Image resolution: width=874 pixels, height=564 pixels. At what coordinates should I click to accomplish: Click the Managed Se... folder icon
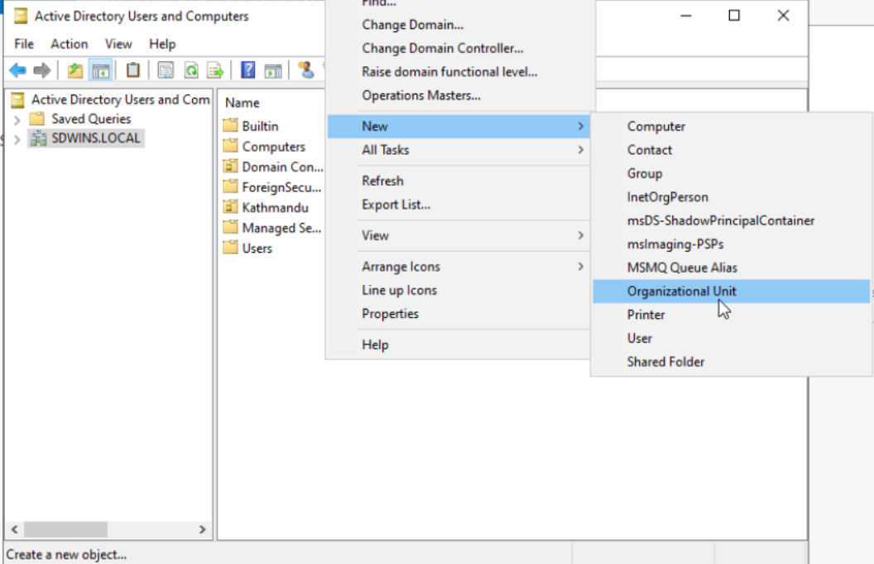tap(230, 227)
